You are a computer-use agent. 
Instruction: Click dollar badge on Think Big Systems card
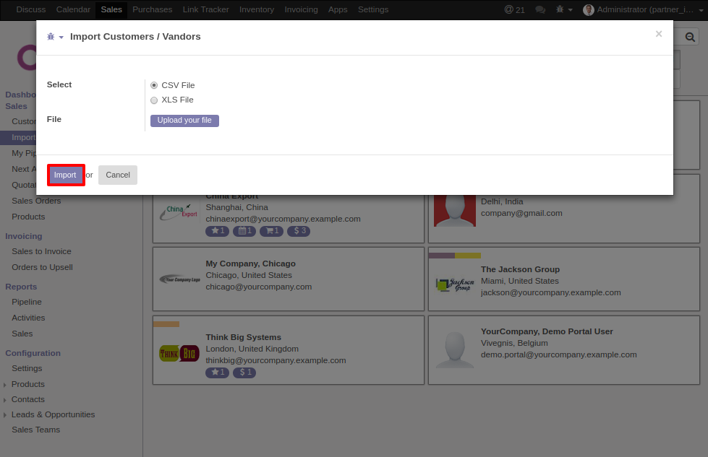[244, 373]
